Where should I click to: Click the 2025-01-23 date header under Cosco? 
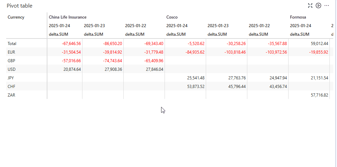click(218, 26)
